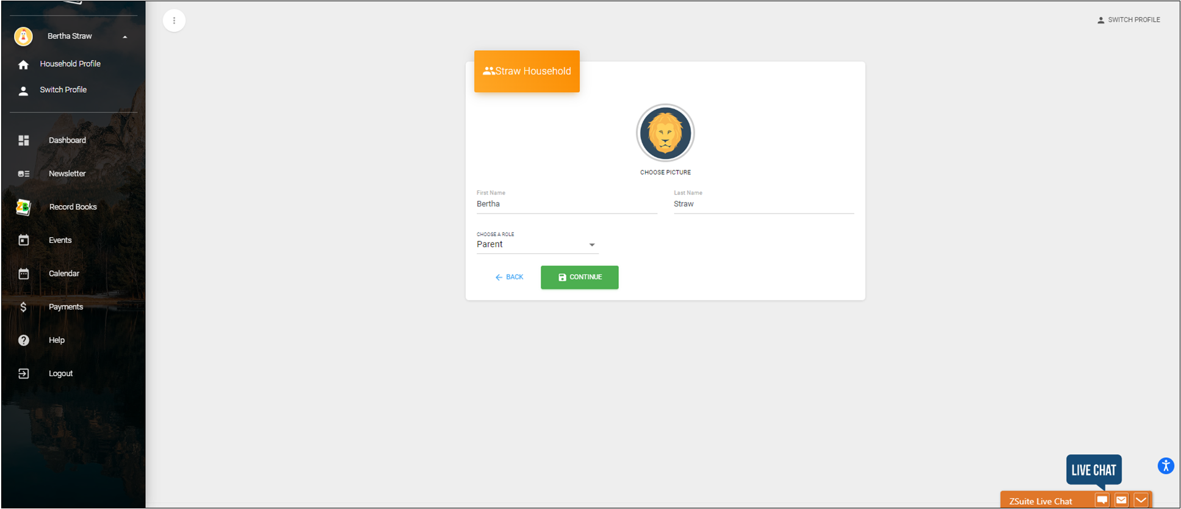The image size is (1181, 509).
Task: Click the Help question mark icon
Action: 24,341
